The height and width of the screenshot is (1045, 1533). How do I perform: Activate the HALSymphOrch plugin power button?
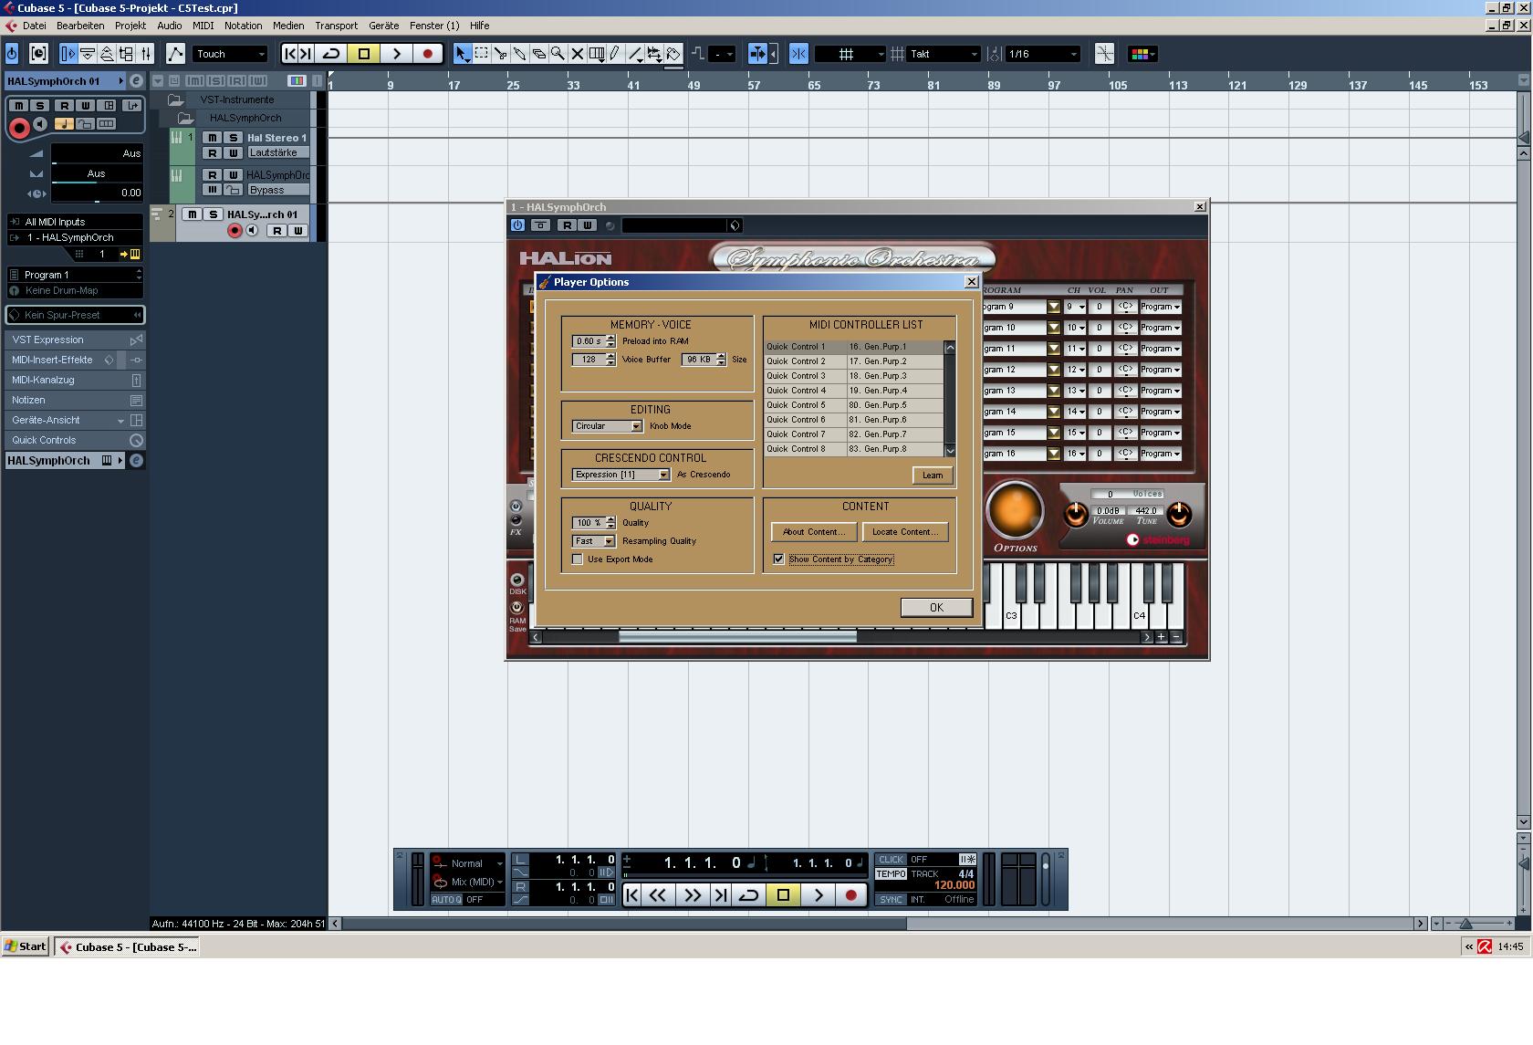pos(517,225)
